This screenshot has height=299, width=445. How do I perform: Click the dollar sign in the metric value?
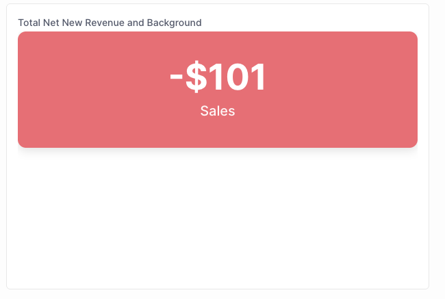196,77
